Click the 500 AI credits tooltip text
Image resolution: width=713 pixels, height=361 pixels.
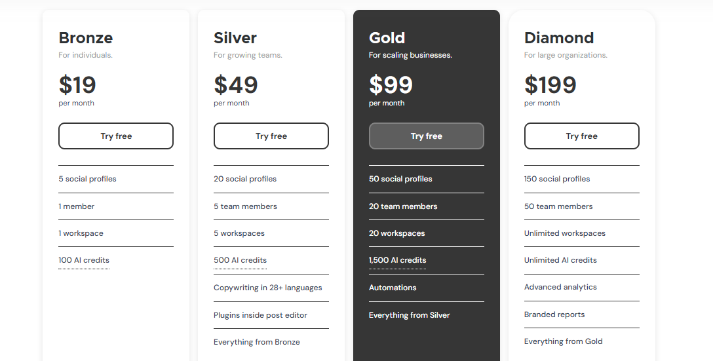[240, 260]
